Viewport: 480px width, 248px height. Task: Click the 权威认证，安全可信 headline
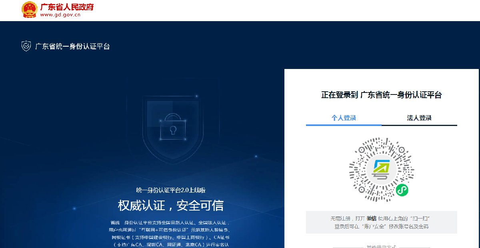(x=170, y=205)
